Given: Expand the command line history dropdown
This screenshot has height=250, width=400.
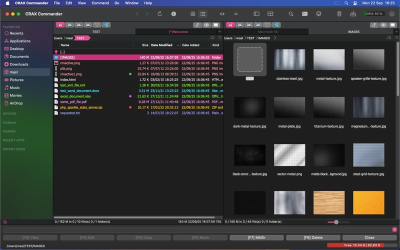Looking at the screenshot, I should (x=394, y=229).
